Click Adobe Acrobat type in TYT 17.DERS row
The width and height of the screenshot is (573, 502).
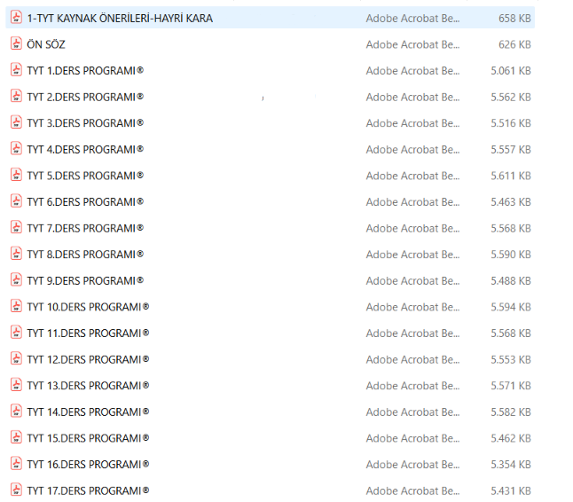click(x=413, y=491)
